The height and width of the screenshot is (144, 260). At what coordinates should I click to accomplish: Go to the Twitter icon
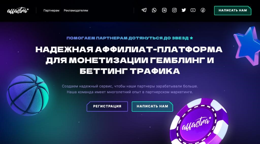184,10
